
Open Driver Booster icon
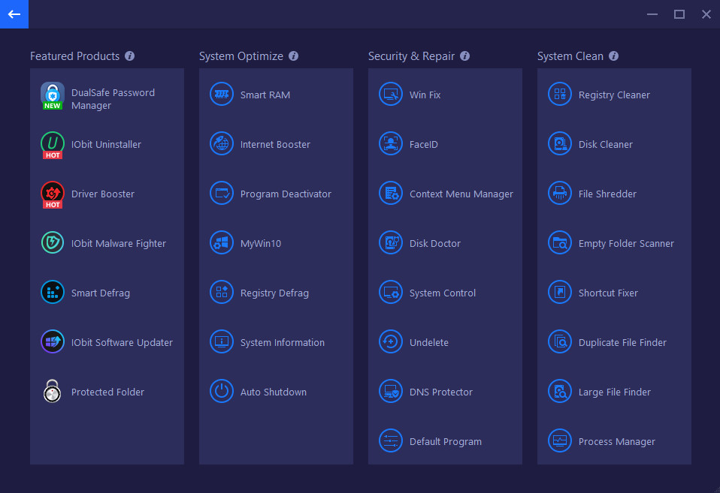click(53, 194)
